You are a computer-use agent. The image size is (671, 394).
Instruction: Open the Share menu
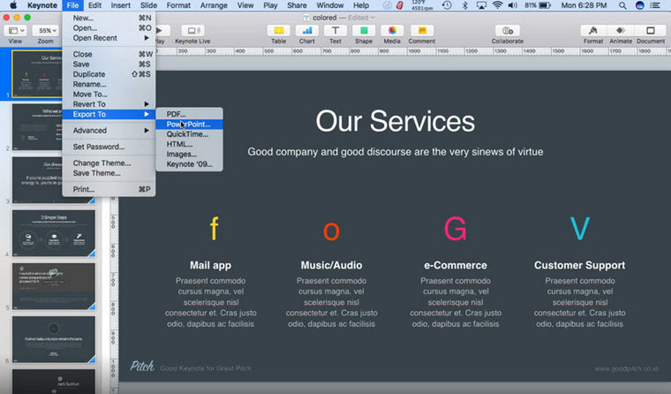(297, 5)
